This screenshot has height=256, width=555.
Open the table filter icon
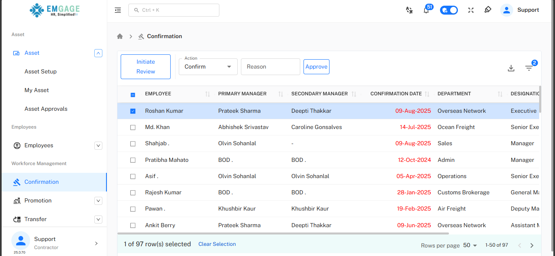coord(529,68)
